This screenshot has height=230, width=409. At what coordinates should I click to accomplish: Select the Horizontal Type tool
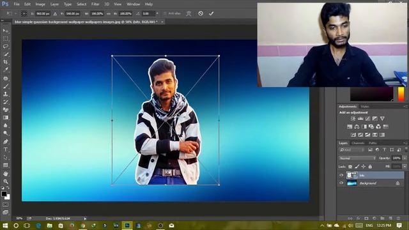pyautogui.click(x=6, y=149)
